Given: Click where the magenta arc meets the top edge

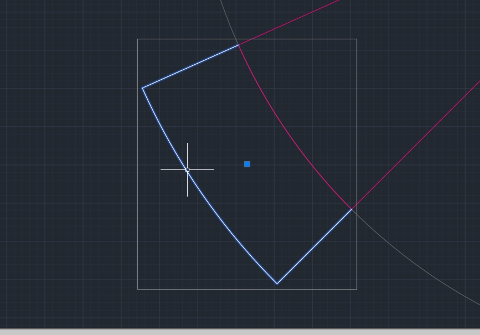Looking at the screenshot, I should coord(239,45).
